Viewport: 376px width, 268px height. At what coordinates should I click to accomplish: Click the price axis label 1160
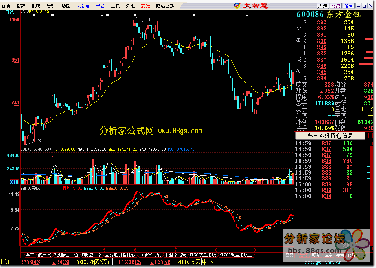14,20
